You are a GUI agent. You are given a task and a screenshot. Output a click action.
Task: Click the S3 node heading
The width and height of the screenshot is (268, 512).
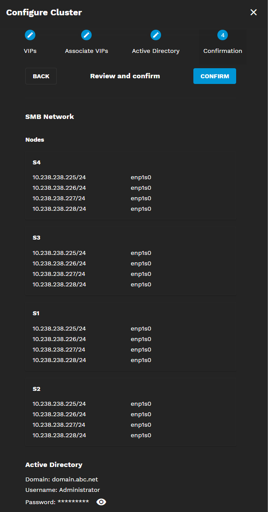pyautogui.click(x=37, y=238)
